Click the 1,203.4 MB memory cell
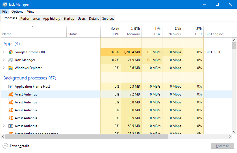 (131, 52)
